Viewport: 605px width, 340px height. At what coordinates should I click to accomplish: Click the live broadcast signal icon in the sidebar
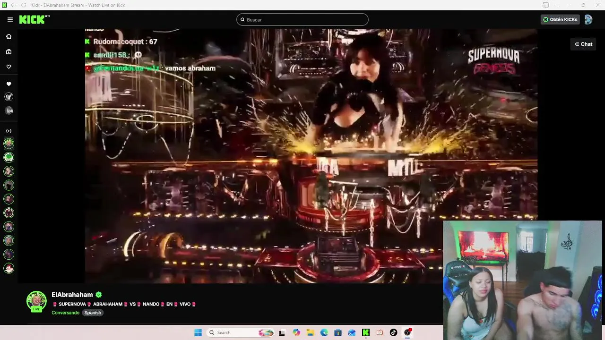tap(9, 131)
